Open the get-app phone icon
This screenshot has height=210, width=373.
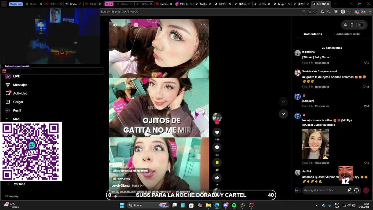(x=352, y=25)
